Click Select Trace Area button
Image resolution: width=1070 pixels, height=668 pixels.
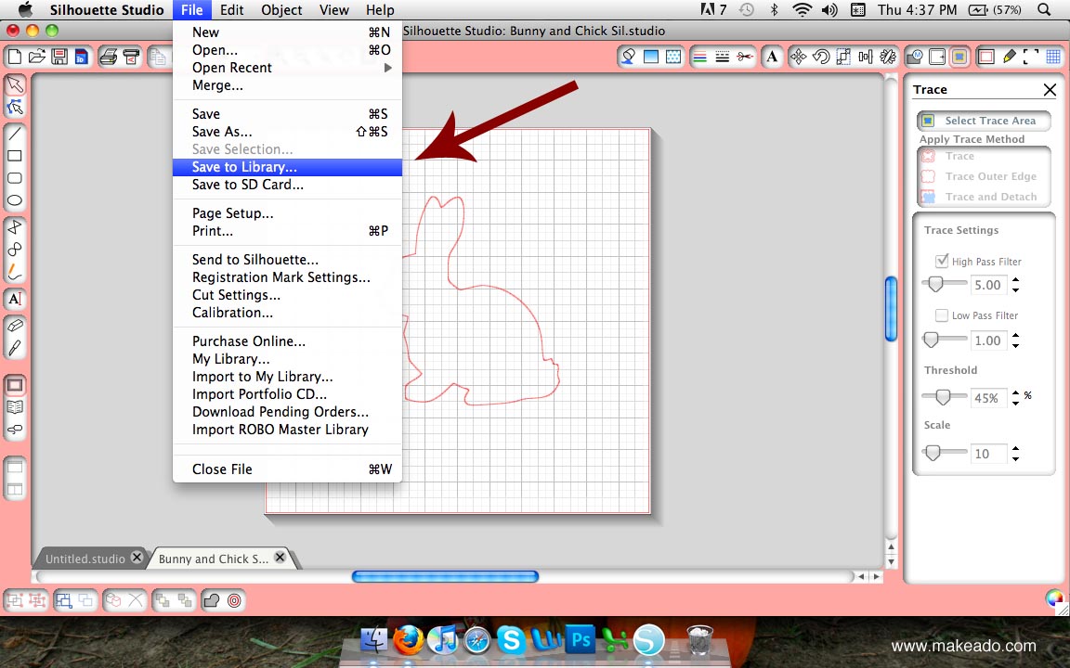tap(984, 121)
